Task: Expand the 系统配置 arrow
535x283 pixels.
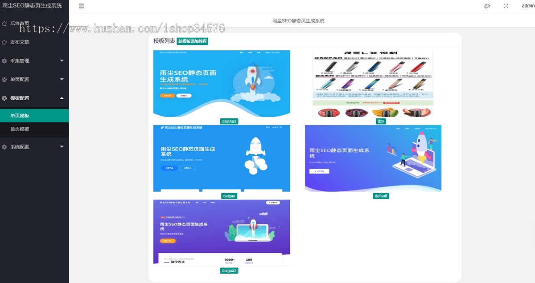Action: tap(62, 146)
